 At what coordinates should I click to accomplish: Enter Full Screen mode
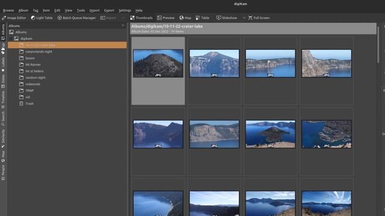(259, 18)
